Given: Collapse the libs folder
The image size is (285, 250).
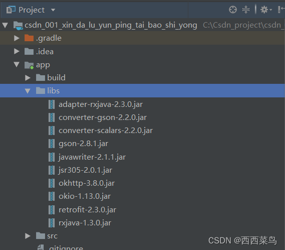Looking at the screenshot, I should click(28, 91).
